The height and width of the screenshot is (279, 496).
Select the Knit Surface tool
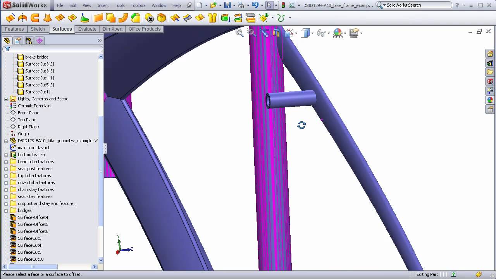[212, 18]
